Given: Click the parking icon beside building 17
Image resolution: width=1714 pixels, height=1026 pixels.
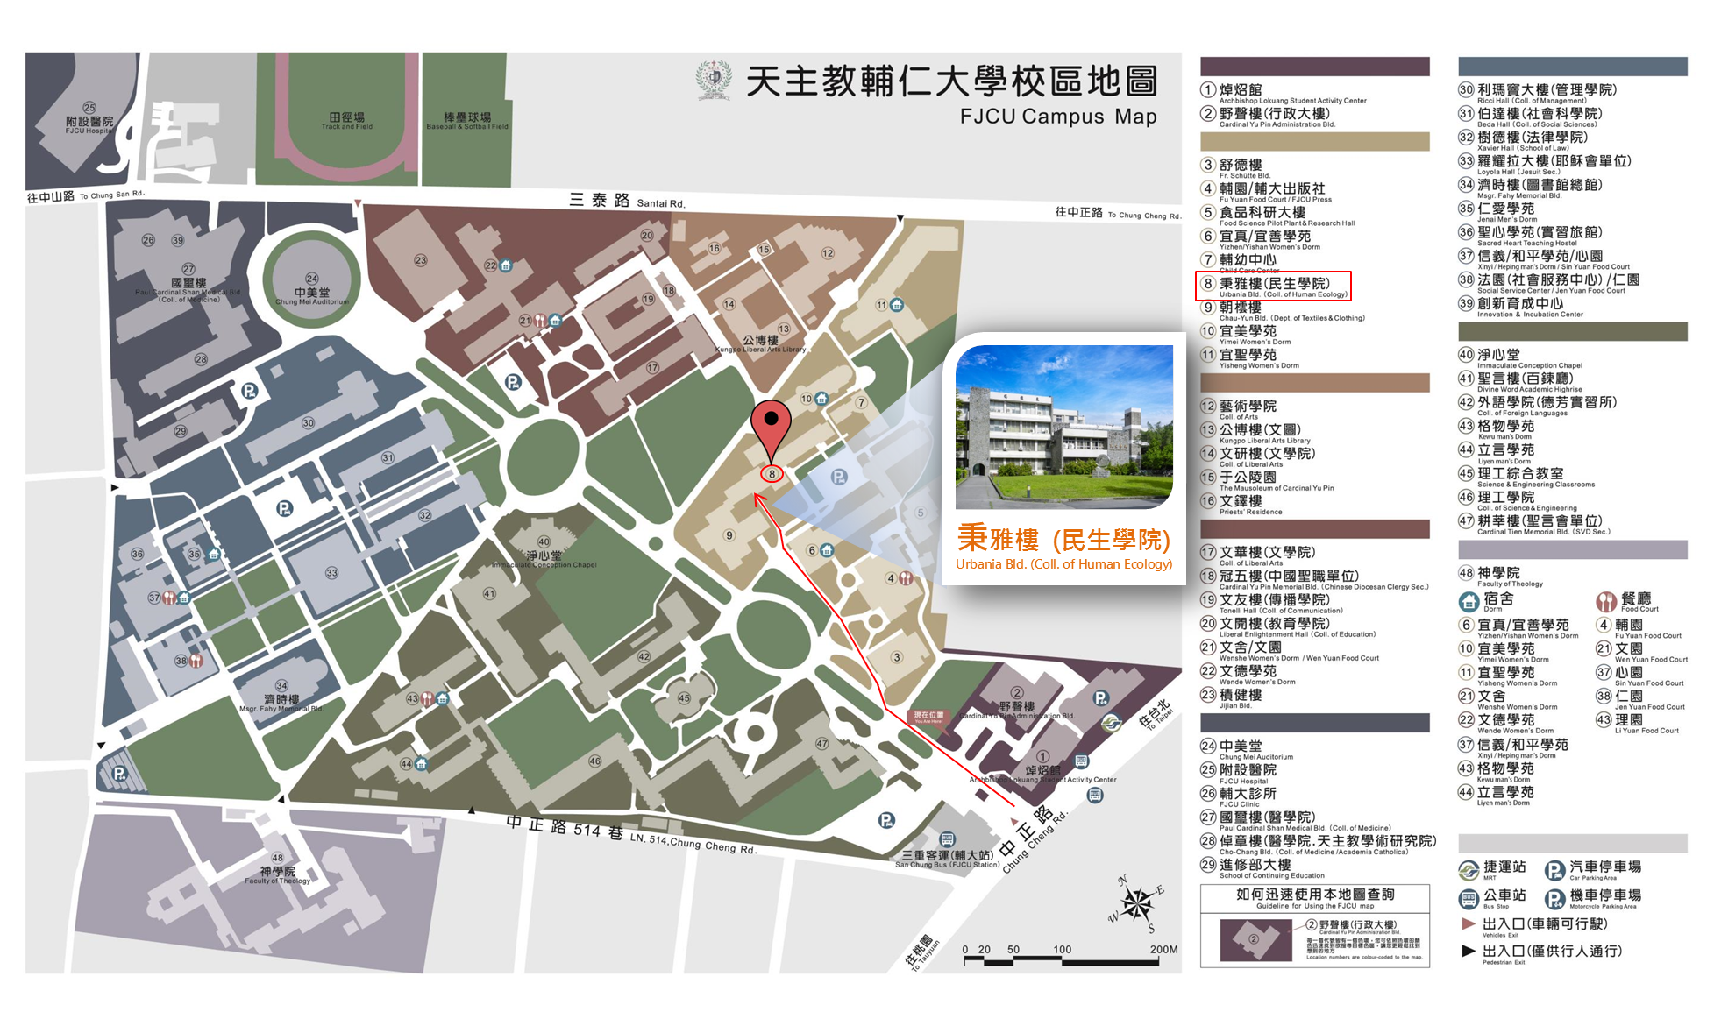Looking at the screenshot, I should point(513,382).
